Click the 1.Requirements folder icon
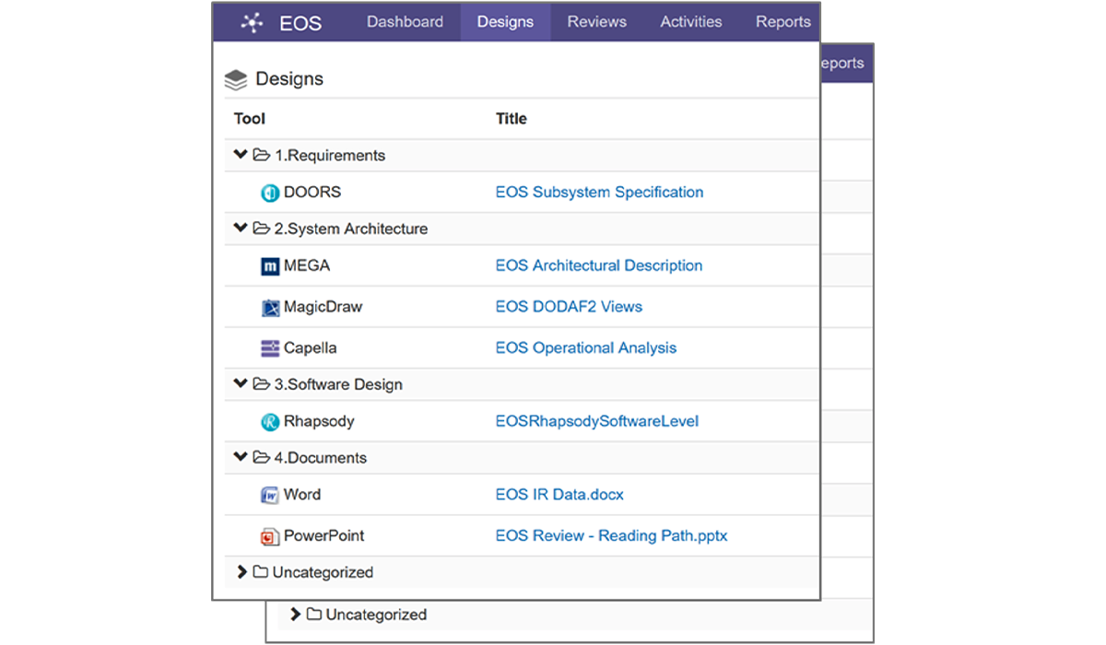The image size is (1106, 645). click(x=261, y=155)
